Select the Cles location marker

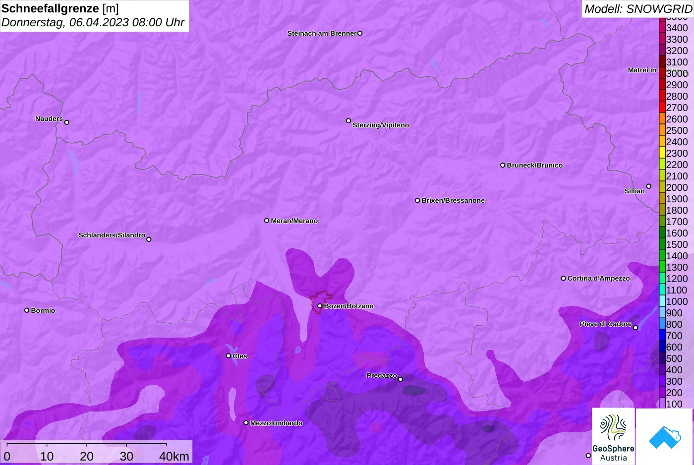pos(229,356)
